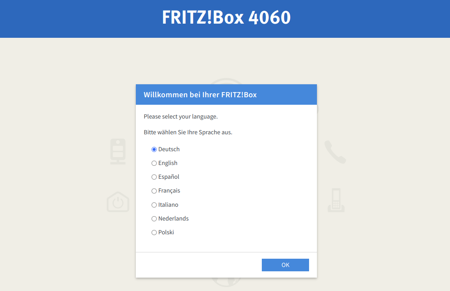Select English as the language
This screenshot has height=291, width=450.
[154, 163]
